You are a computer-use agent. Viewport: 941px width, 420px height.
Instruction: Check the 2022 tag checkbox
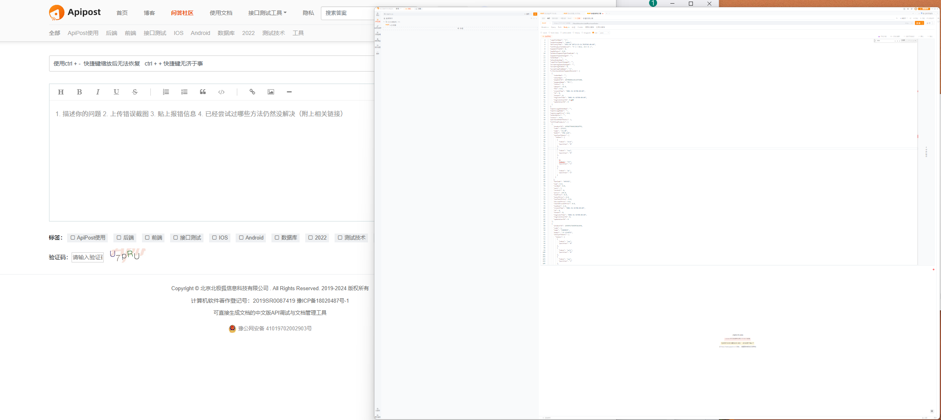(x=310, y=238)
